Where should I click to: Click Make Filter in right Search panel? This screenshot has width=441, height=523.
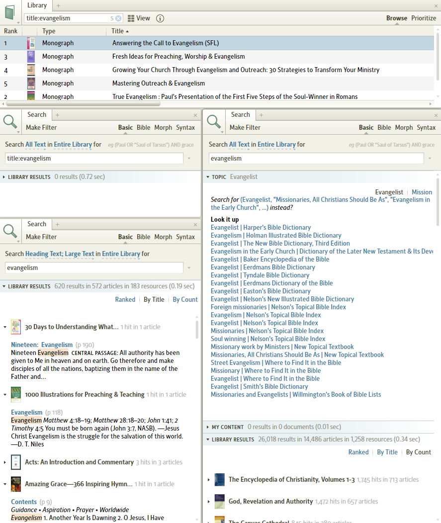[x=245, y=127]
